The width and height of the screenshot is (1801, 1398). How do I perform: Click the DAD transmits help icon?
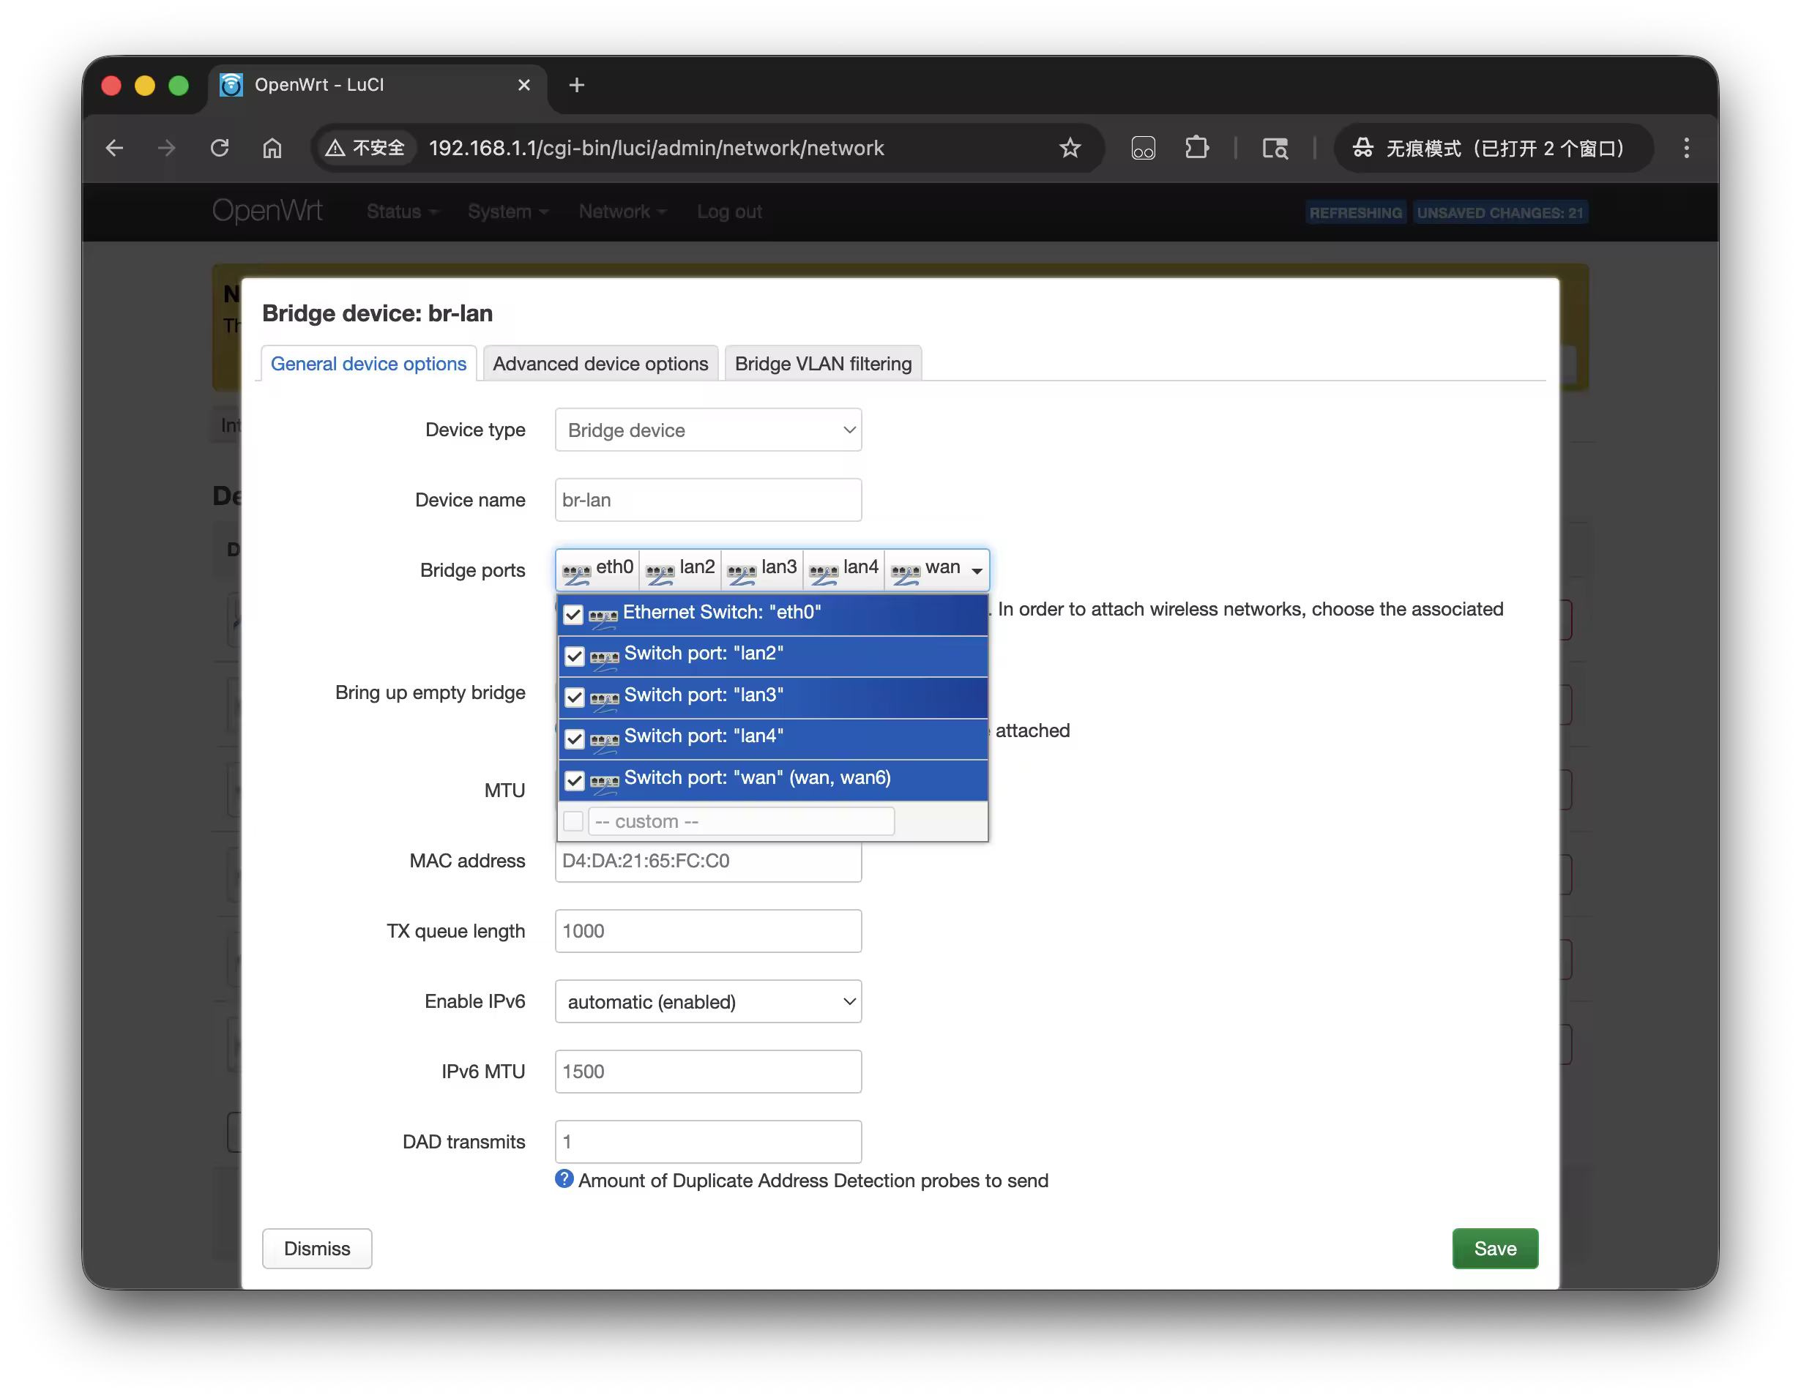pos(564,1178)
